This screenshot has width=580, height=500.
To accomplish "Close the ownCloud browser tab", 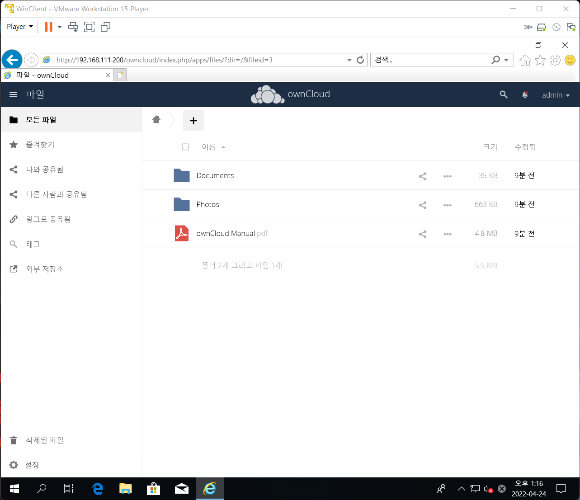I will coord(108,75).
